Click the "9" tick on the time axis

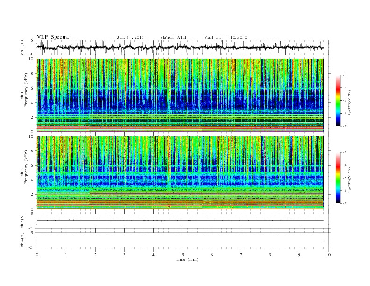click(299, 255)
